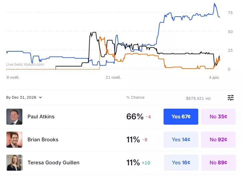Buy Yes 14¢ for Brian Brooks
Viewport: 242px width, 177px height.
click(181, 140)
